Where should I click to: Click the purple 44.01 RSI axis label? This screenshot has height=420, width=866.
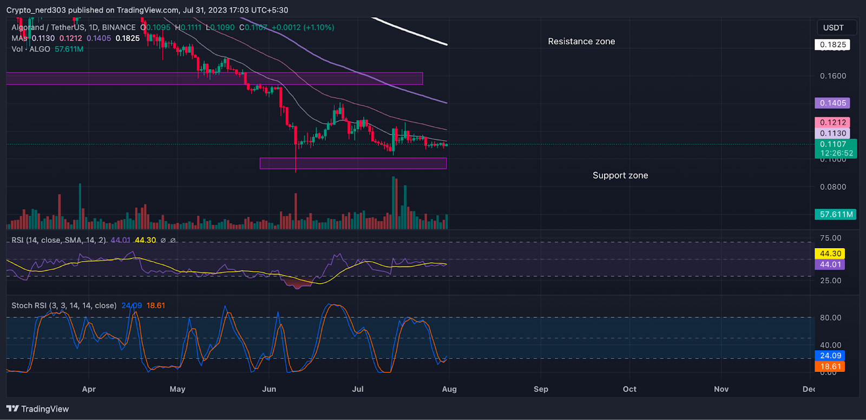[x=830, y=264]
